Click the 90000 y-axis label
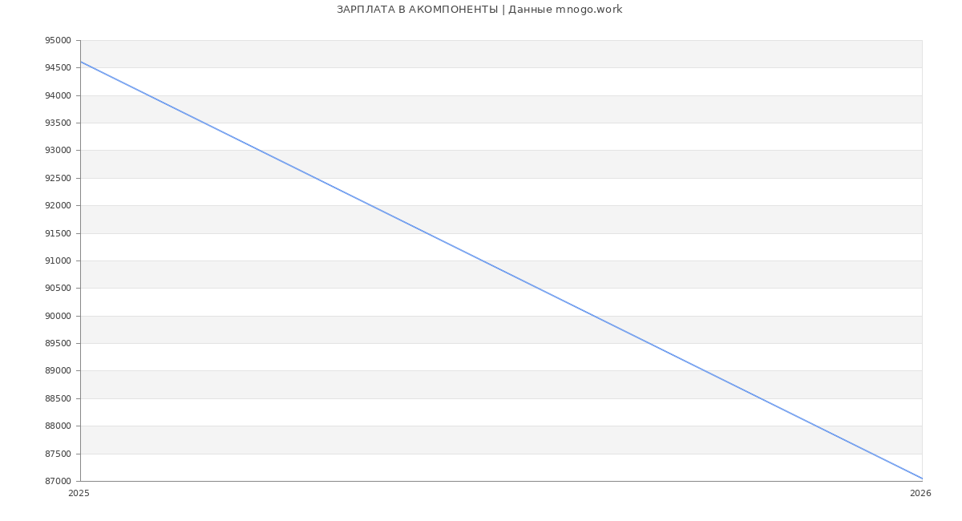This screenshot has height=521, width=962. point(58,316)
